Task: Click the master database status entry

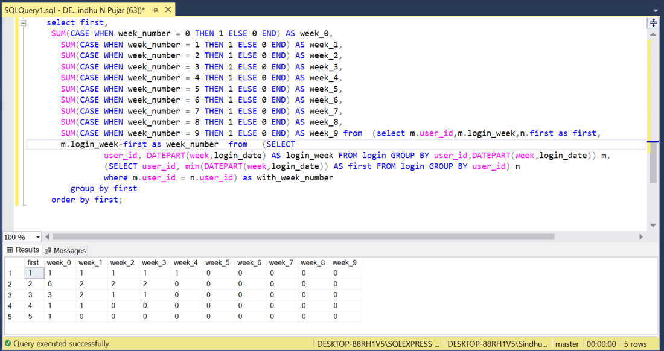Action: 567,344
